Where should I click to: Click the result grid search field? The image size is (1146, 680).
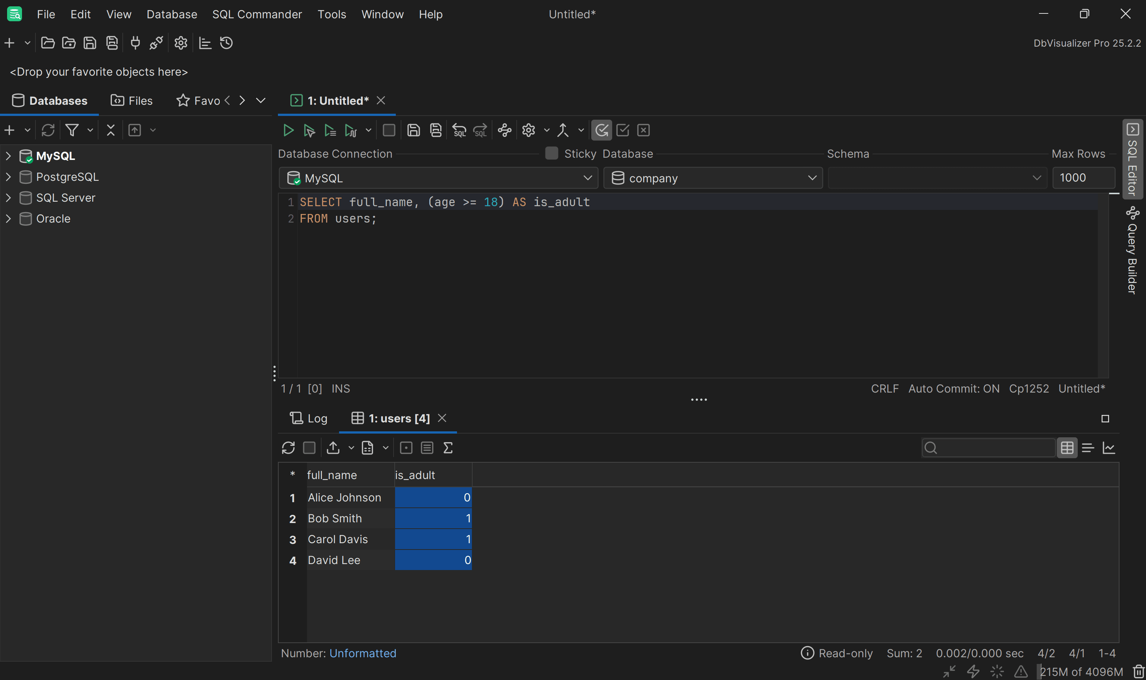(988, 448)
